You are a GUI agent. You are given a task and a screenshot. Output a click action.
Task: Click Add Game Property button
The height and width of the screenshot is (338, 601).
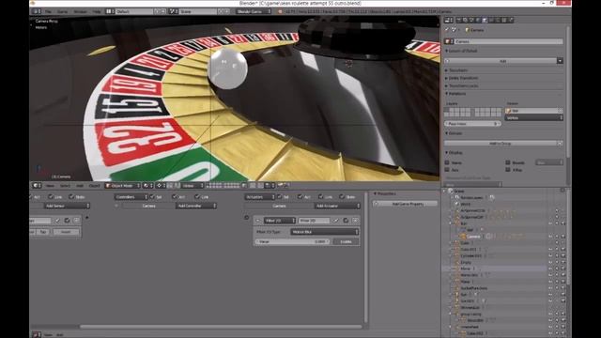pos(405,204)
